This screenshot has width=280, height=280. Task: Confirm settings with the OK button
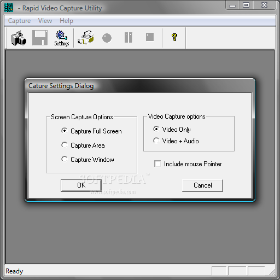81,185
